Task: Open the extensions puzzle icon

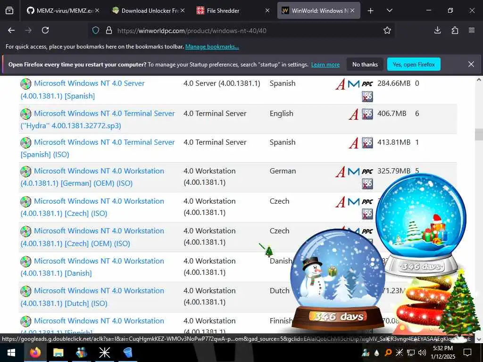Action: (x=455, y=30)
